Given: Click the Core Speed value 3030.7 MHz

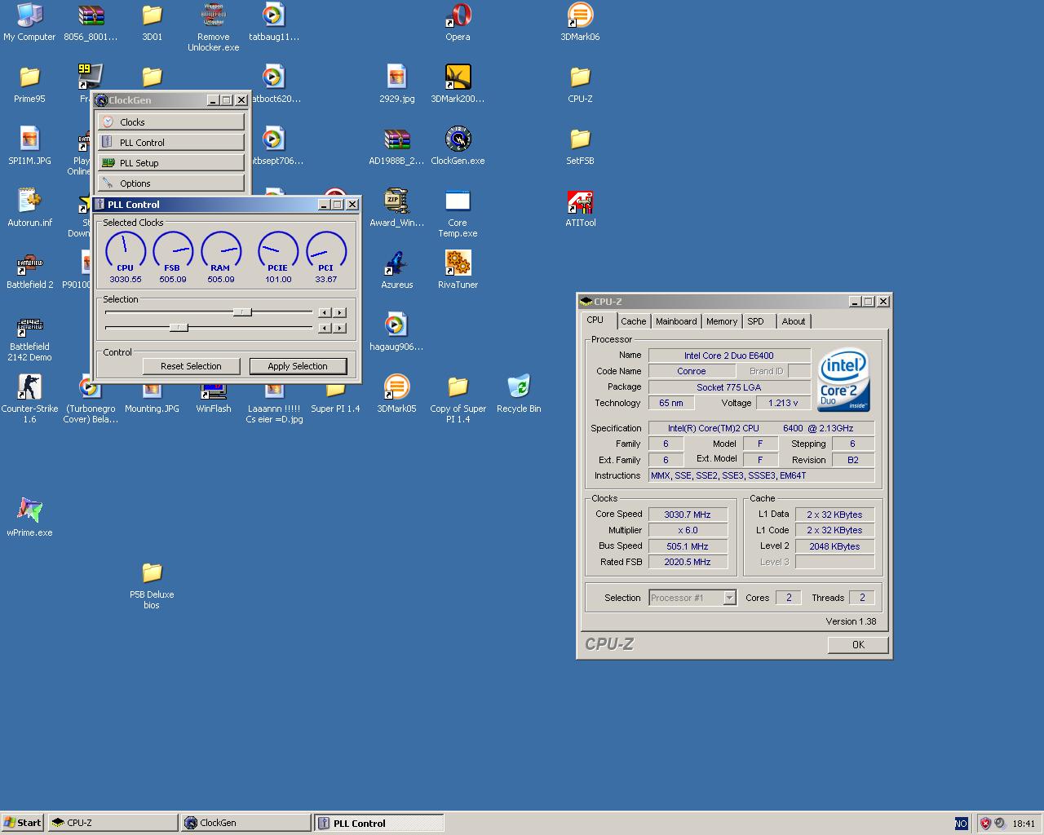Looking at the screenshot, I should pyautogui.click(x=688, y=515).
